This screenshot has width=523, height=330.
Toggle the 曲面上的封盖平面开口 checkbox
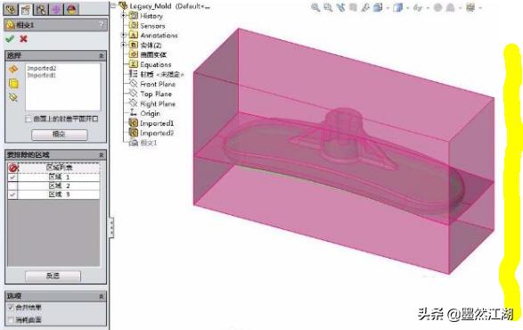click(x=29, y=119)
